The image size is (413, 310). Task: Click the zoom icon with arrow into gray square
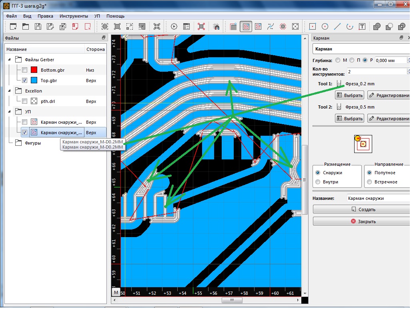click(142, 26)
